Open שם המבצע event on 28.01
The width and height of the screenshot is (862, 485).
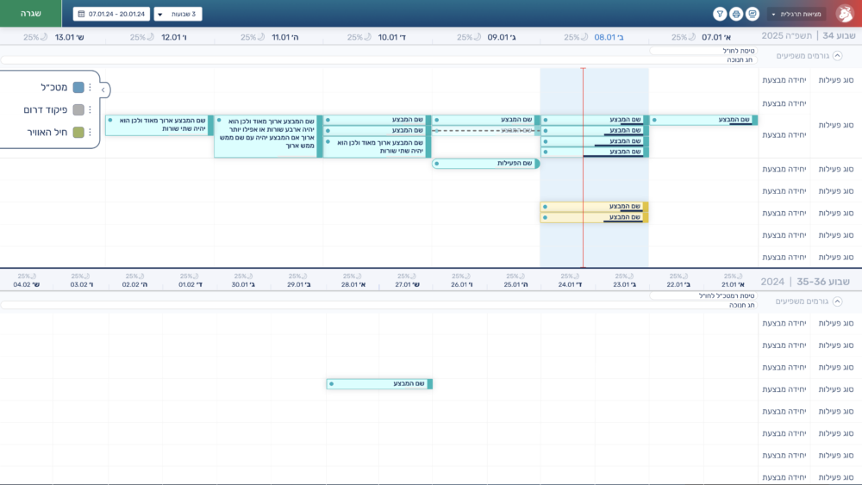[x=379, y=384]
